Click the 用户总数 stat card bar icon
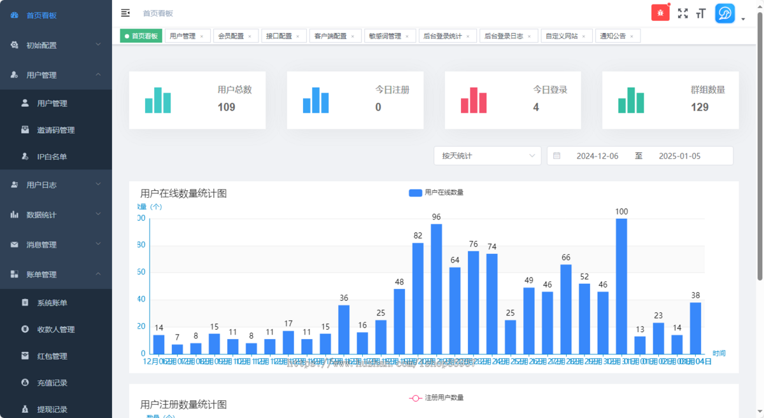This screenshot has width=764, height=418. [158, 101]
